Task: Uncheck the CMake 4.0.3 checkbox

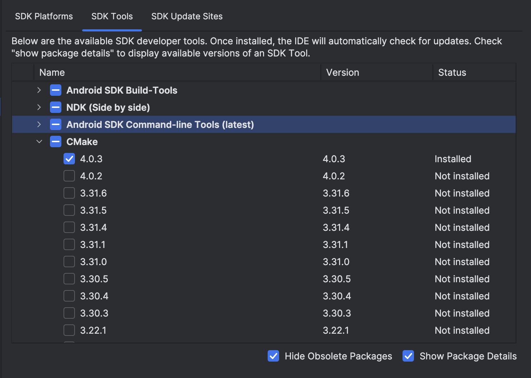Action: pyautogui.click(x=69, y=159)
